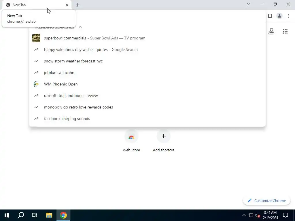Screen dimensions: 295x221
Task: Choose jetblue carl icahn suggestion
Action: [147, 73]
